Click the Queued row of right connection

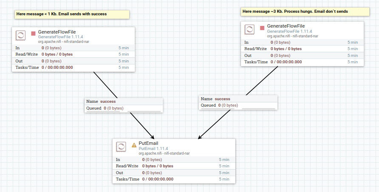pos(238,105)
